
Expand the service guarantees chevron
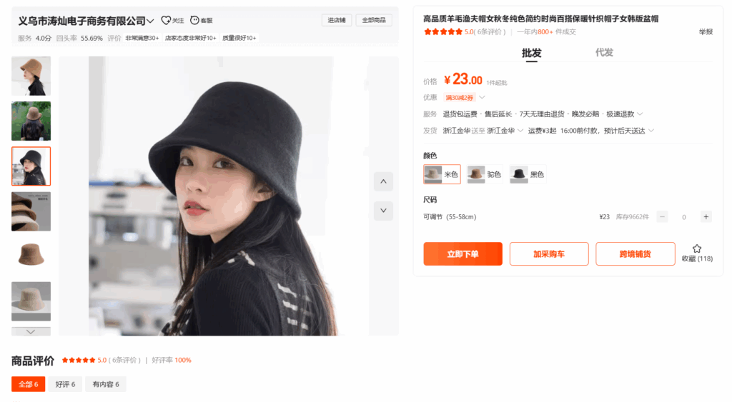[x=640, y=114]
